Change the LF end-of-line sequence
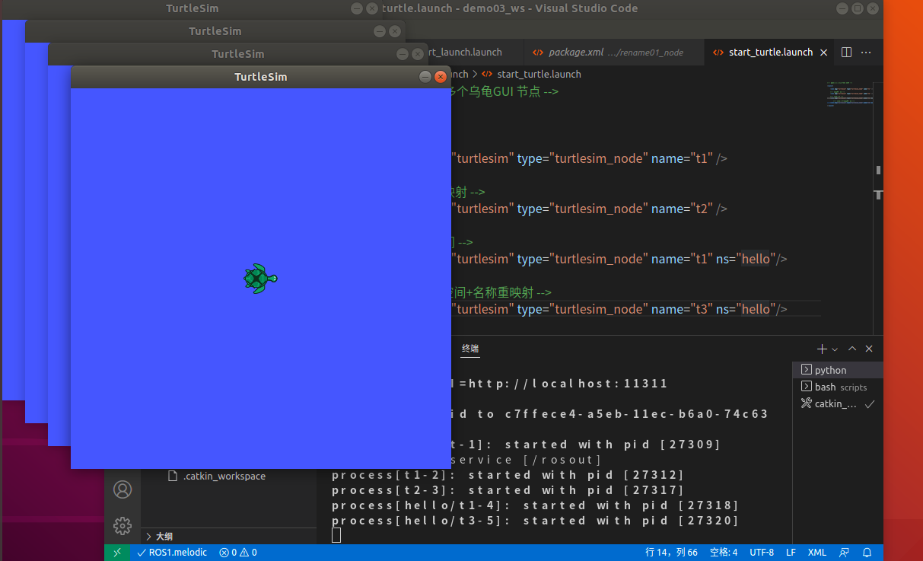923x561 pixels. click(x=791, y=553)
